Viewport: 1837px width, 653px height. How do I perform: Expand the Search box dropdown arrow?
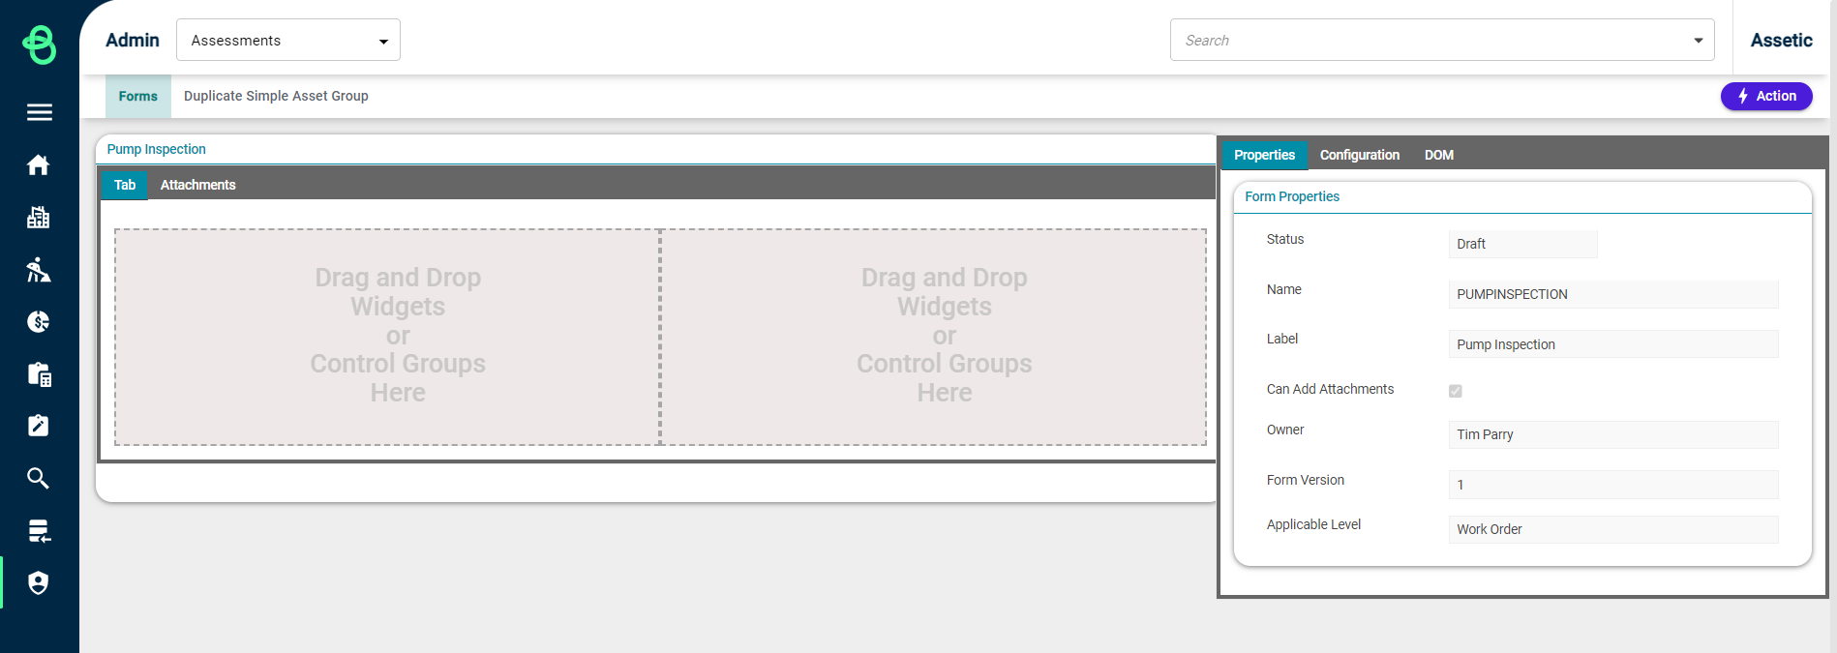pos(1698,41)
